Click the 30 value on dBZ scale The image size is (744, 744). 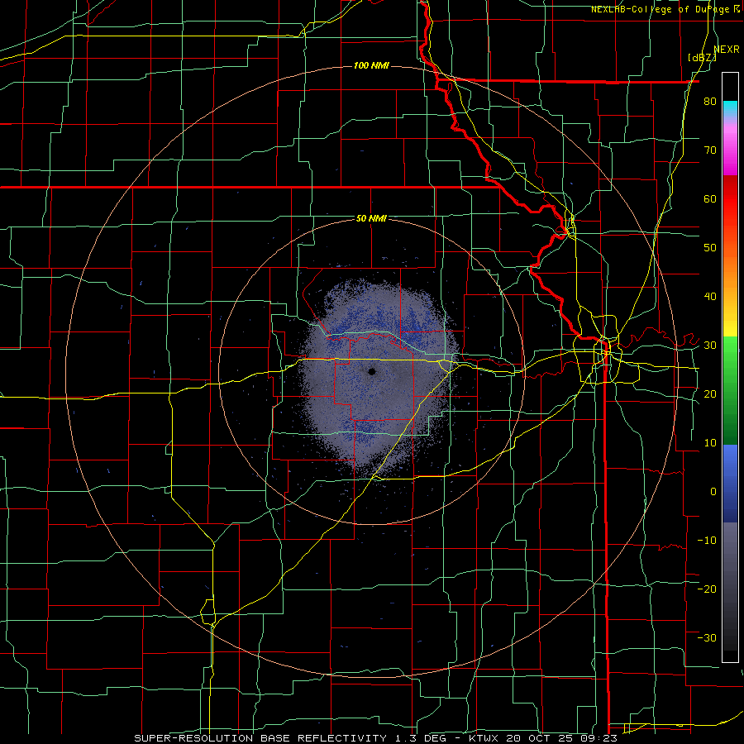tap(710, 346)
